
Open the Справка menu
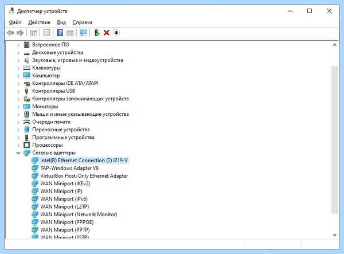tap(82, 22)
